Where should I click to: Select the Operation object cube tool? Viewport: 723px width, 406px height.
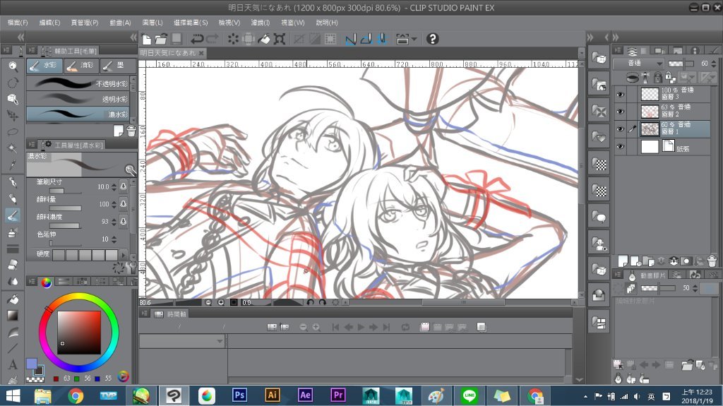[x=13, y=99]
